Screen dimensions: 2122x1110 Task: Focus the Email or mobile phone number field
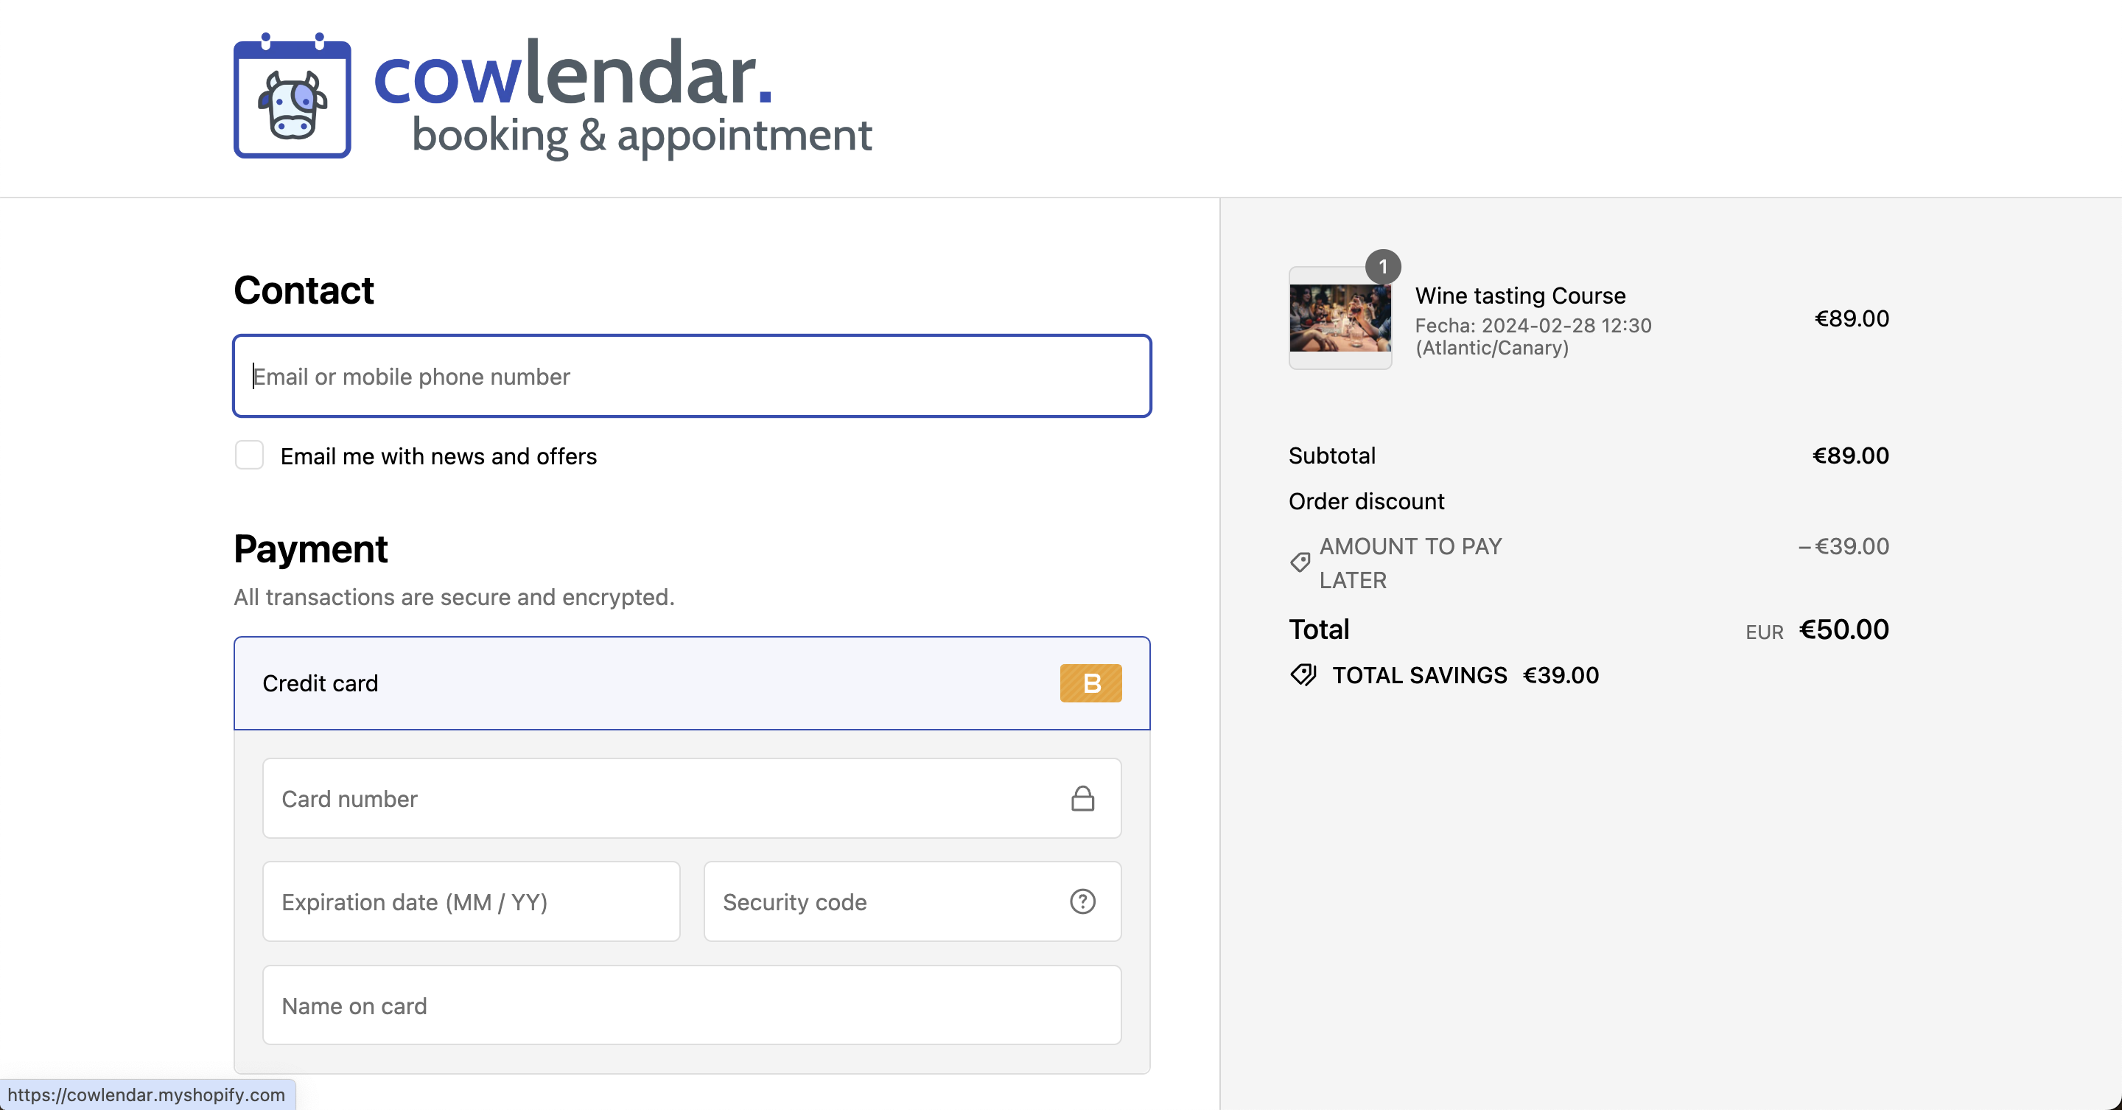(692, 377)
